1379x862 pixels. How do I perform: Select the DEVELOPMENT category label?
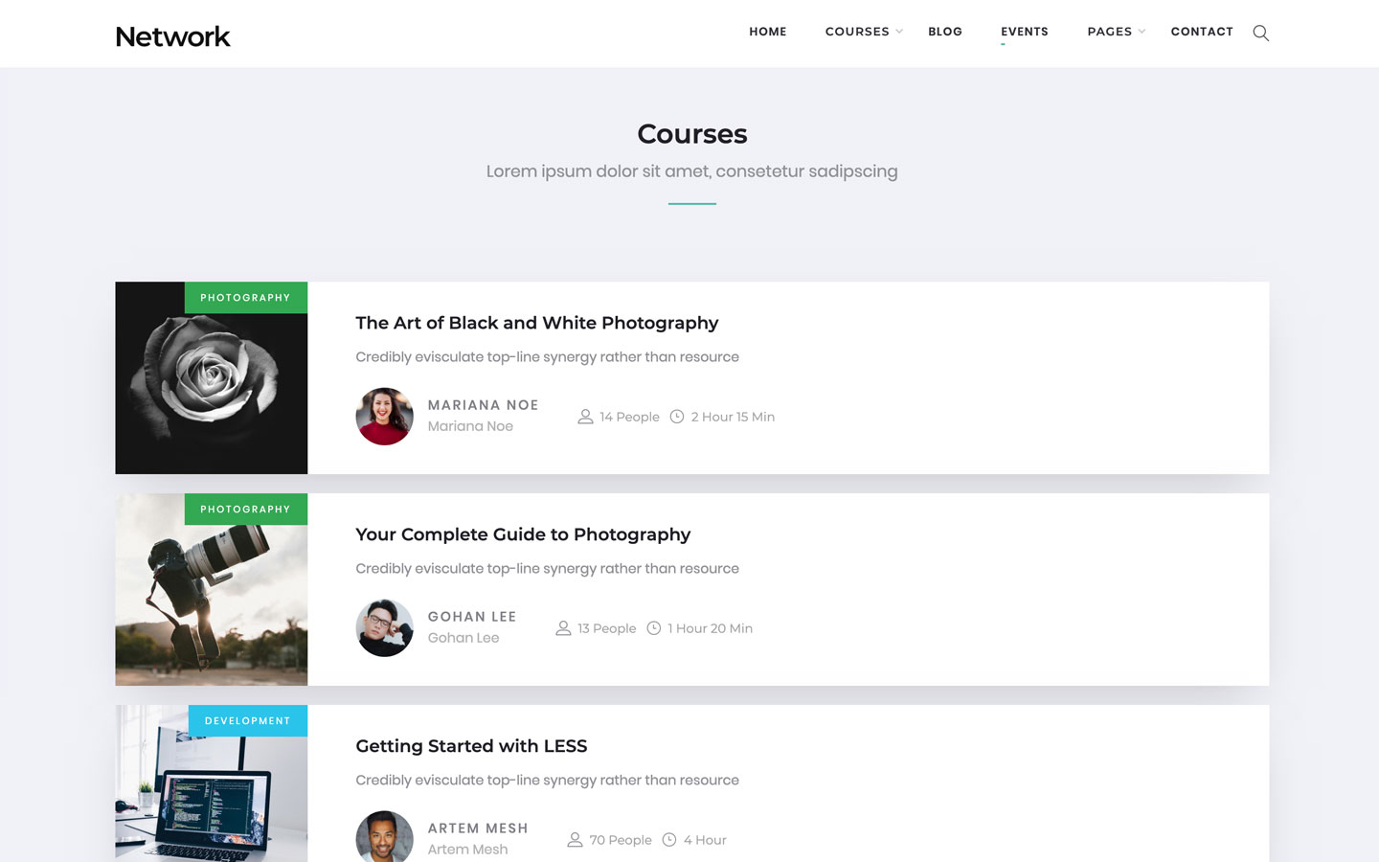tap(247, 720)
